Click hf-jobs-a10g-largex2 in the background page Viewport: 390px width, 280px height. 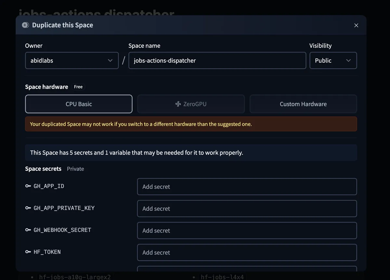coord(75,277)
